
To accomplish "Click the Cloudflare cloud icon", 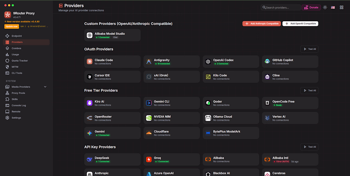I will 149,133.
